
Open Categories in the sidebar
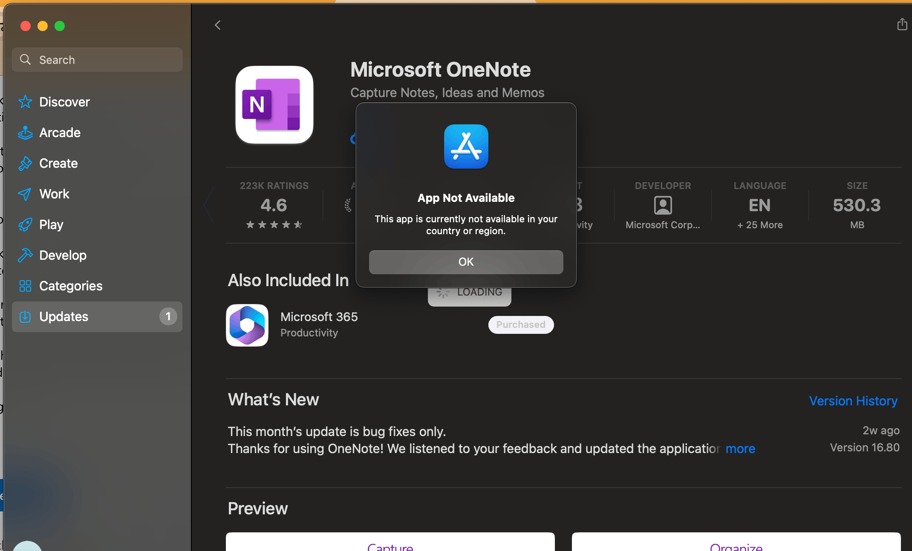[97, 286]
